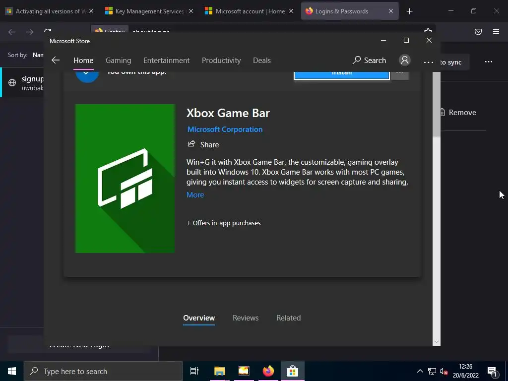
Task: Open the network tray icon
Action: pos(432,371)
